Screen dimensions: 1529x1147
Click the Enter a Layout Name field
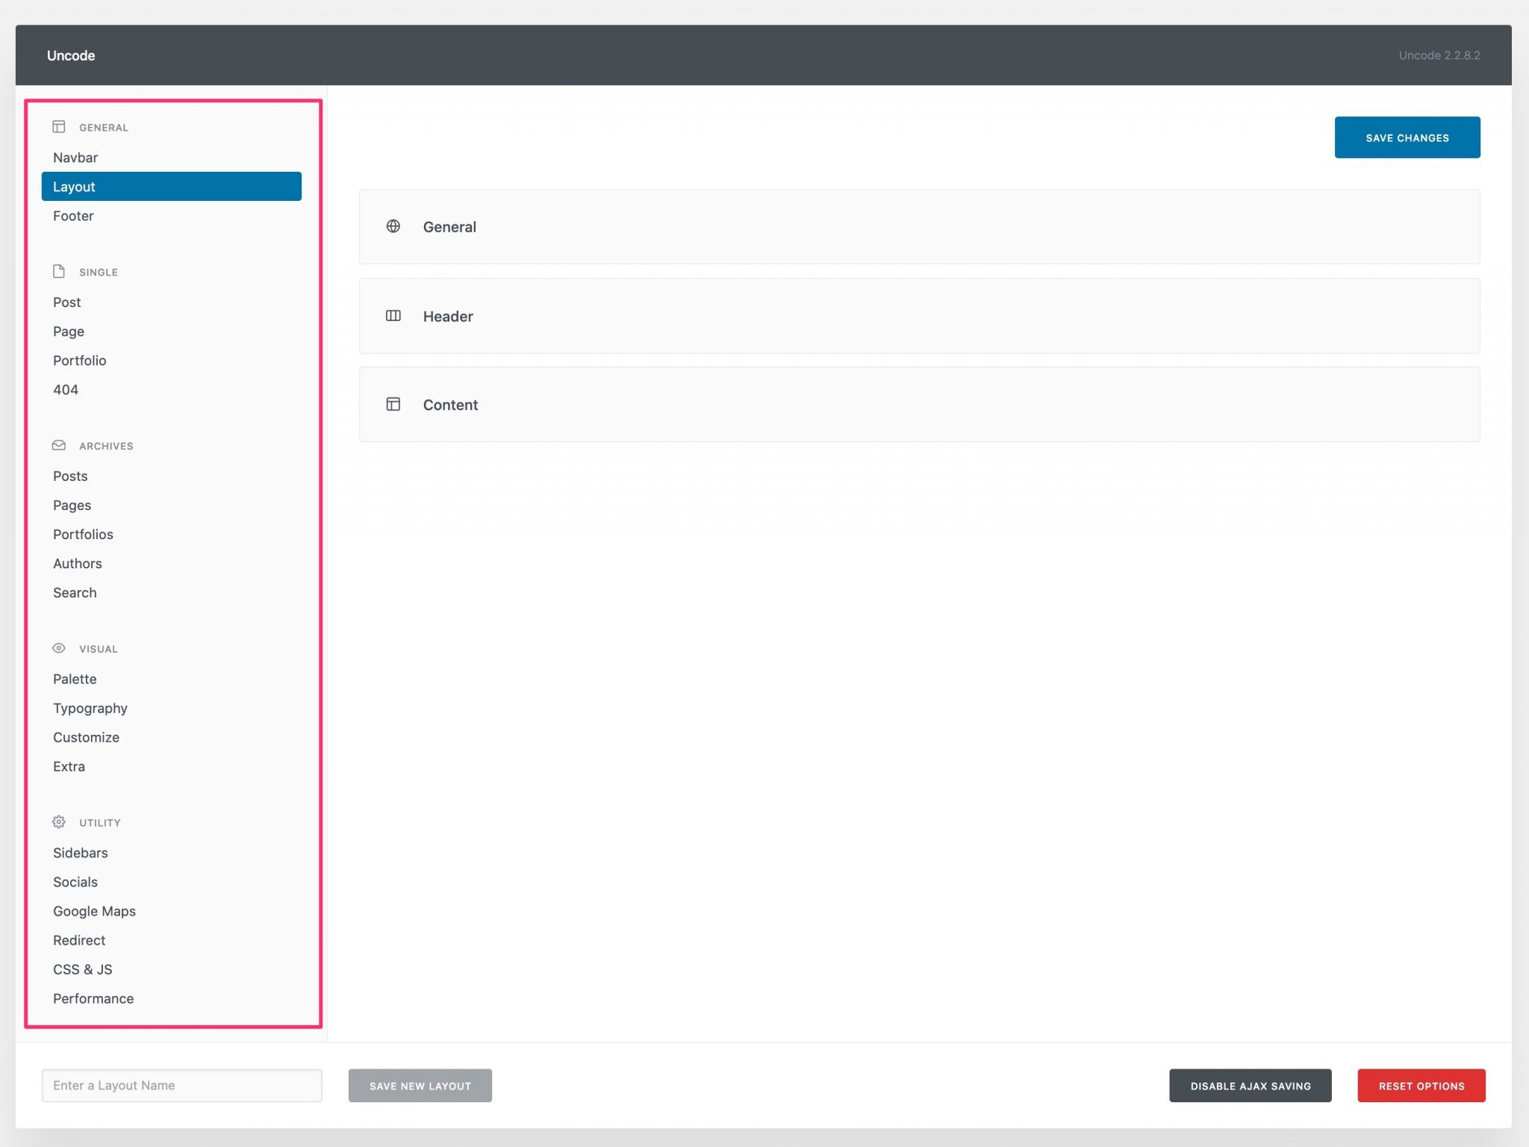(181, 1085)
